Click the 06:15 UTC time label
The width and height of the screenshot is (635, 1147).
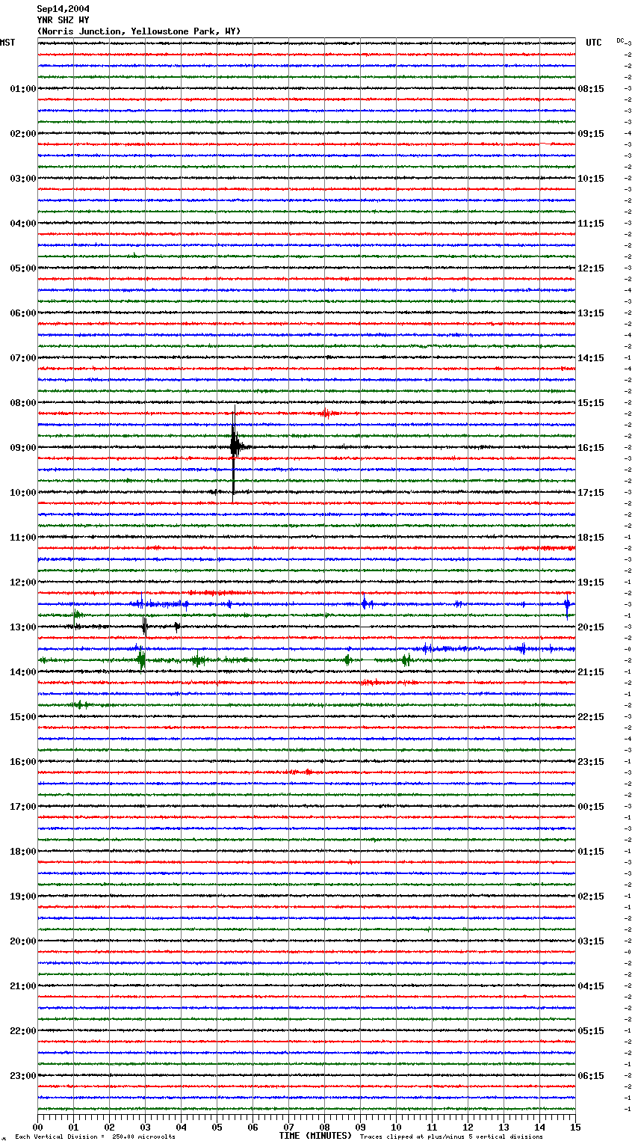pyautogui.click(x=591, y=1076)
